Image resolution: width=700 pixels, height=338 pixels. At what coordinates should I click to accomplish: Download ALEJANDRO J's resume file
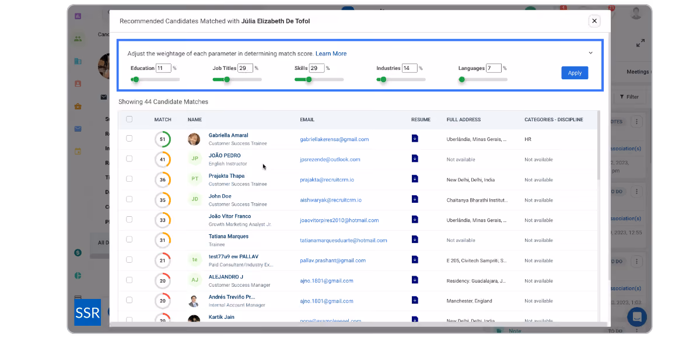415,280
